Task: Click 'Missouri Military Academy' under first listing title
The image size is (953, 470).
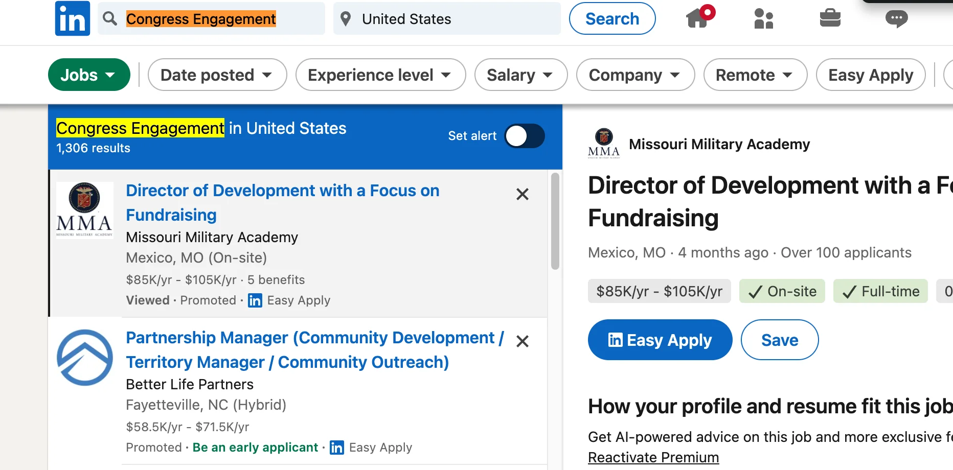Action: pos(212,237)
